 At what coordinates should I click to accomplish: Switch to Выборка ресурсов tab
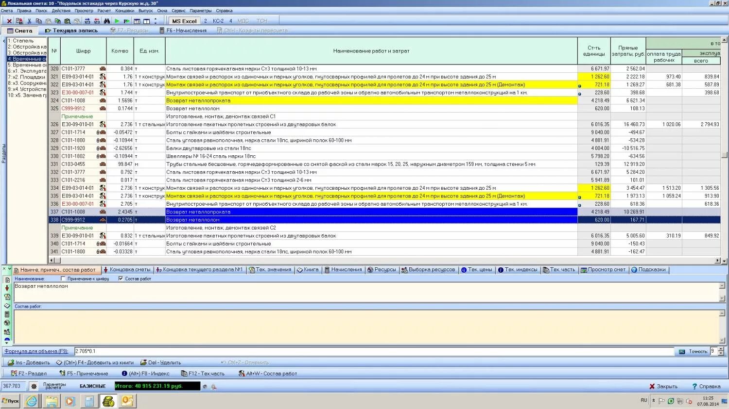pyautogui.click(x=428, y=270)
